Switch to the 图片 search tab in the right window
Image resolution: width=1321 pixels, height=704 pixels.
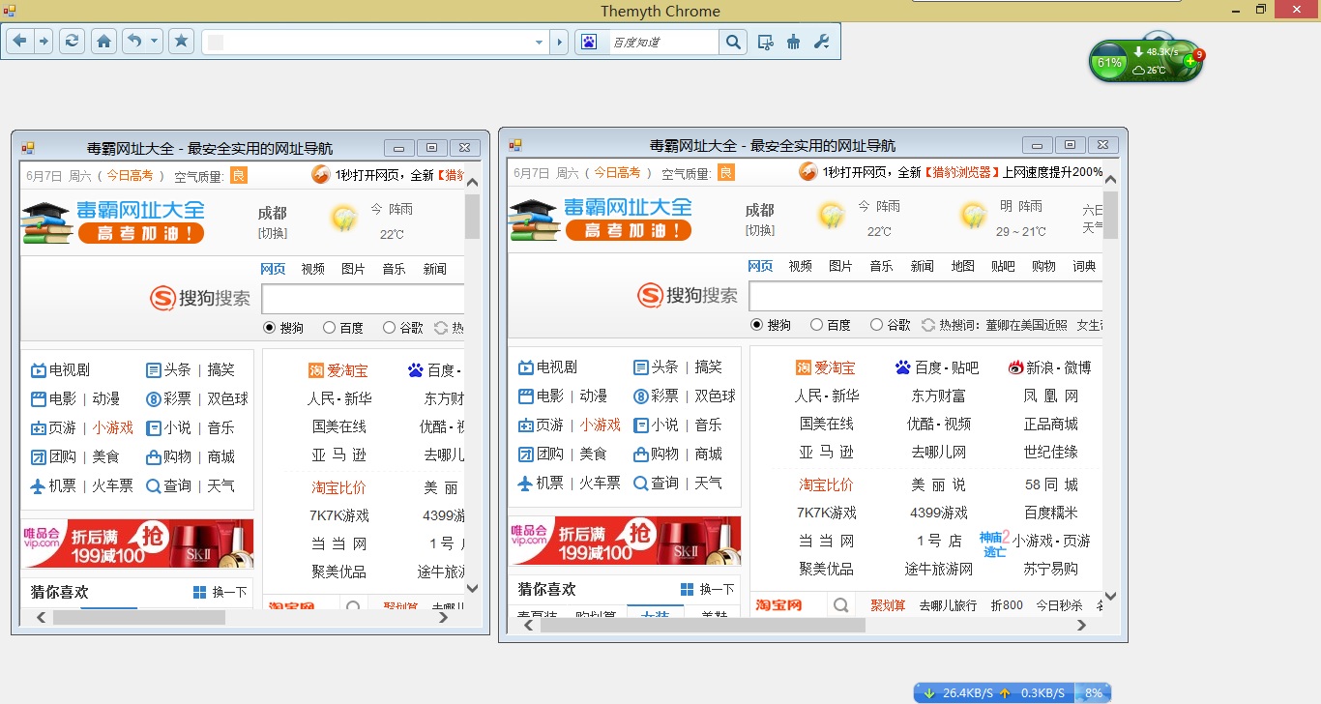coord(840,266)
